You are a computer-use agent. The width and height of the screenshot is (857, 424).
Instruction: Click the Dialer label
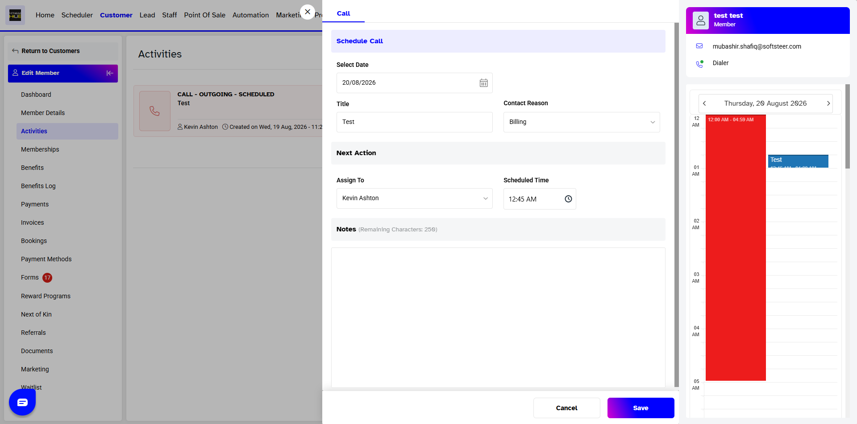[720, 63]
